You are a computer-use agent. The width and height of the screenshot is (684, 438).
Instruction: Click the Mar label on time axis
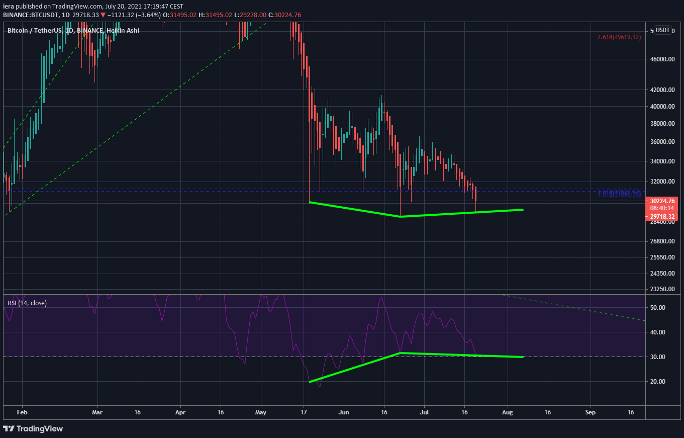click(x=97, y=412)
